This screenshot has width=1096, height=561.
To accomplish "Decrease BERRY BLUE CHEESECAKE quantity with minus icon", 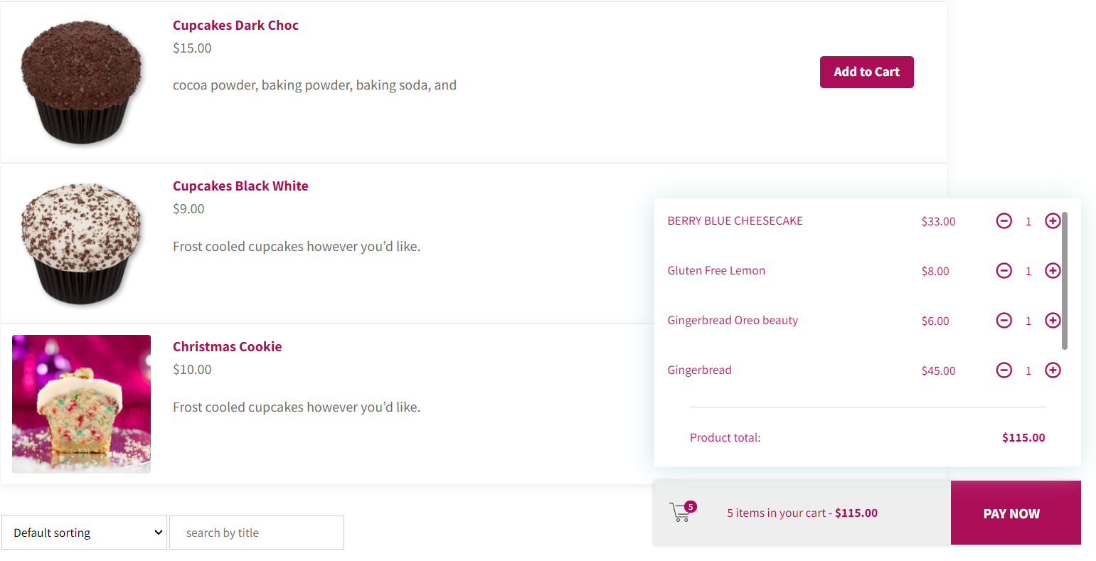I will click(1004, 221).
